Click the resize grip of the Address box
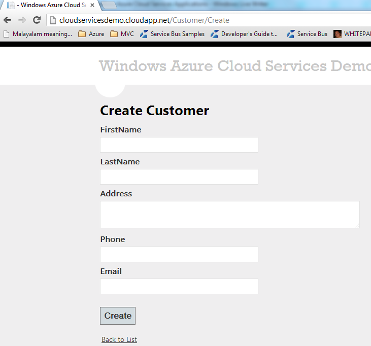The height and width of the screenshot is (346, 371). click(357, 226)
